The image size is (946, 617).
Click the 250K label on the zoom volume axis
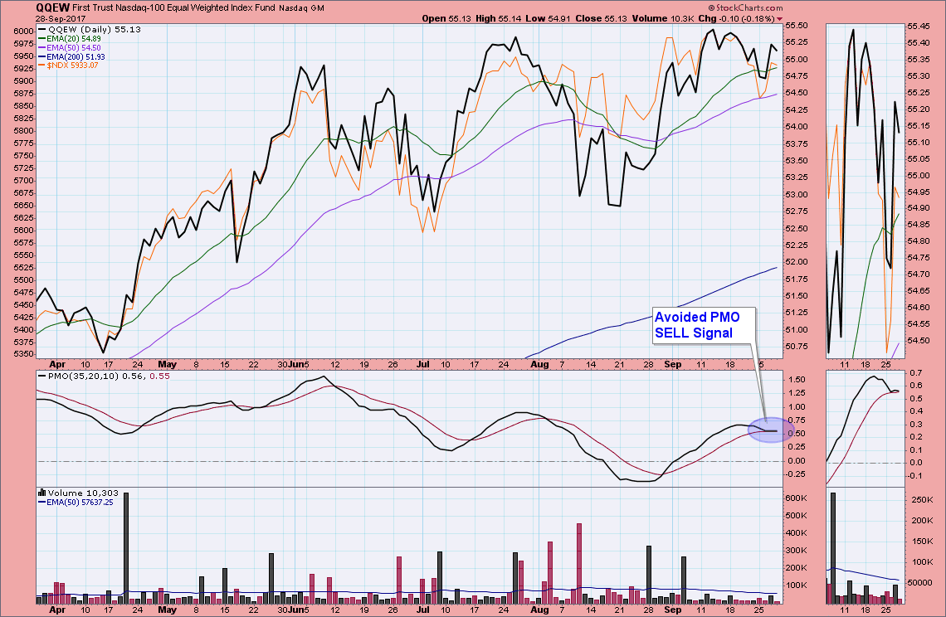click(922, 500)
